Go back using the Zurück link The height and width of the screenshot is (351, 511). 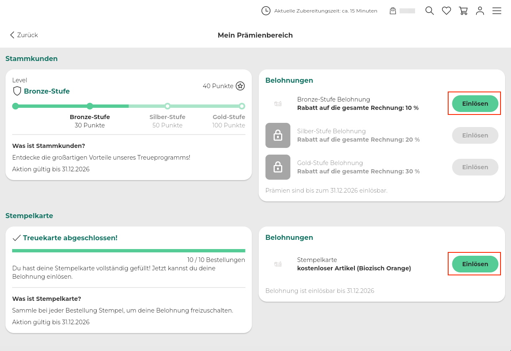click(24, 35)
